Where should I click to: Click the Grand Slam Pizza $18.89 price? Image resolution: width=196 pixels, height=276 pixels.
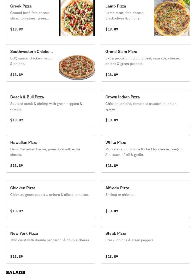pos(112,75)
